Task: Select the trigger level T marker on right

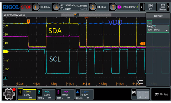Action: [142, 44]
